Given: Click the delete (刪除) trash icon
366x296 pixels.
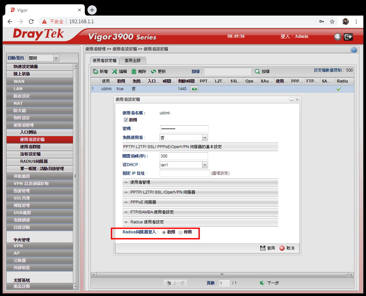Looking at the screenshot, I should 134,71.
